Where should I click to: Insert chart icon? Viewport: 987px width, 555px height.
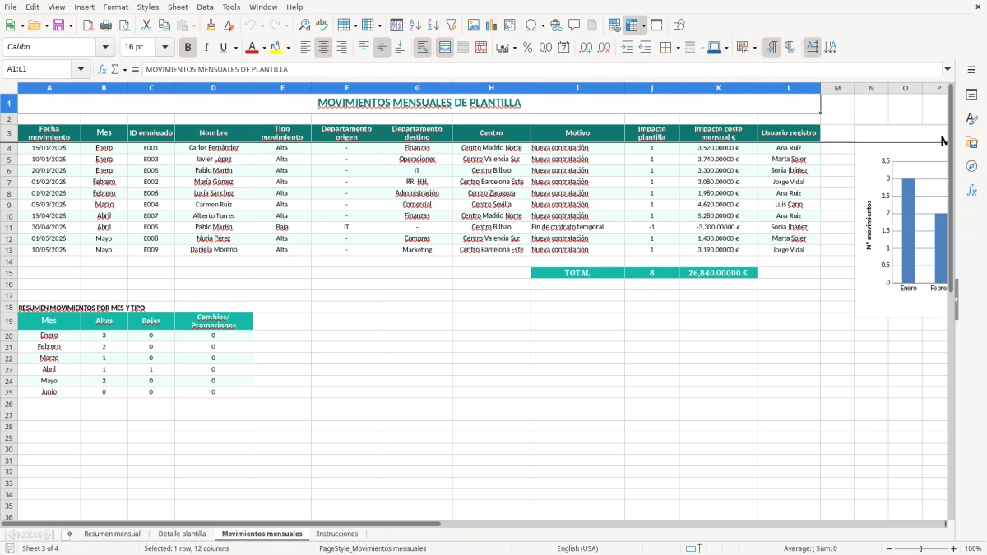click(492, 25)
